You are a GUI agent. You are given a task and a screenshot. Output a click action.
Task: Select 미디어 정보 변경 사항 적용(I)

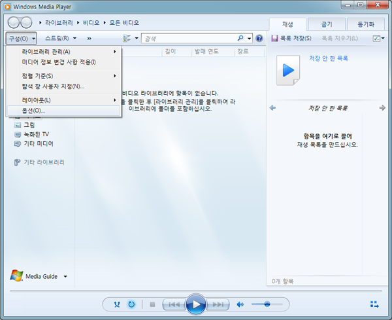pyautogui.click(x=64, y=62)
